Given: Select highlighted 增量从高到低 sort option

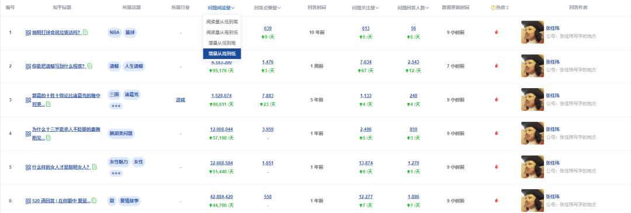Looking at the screenshot, I should tap(222, 54).
